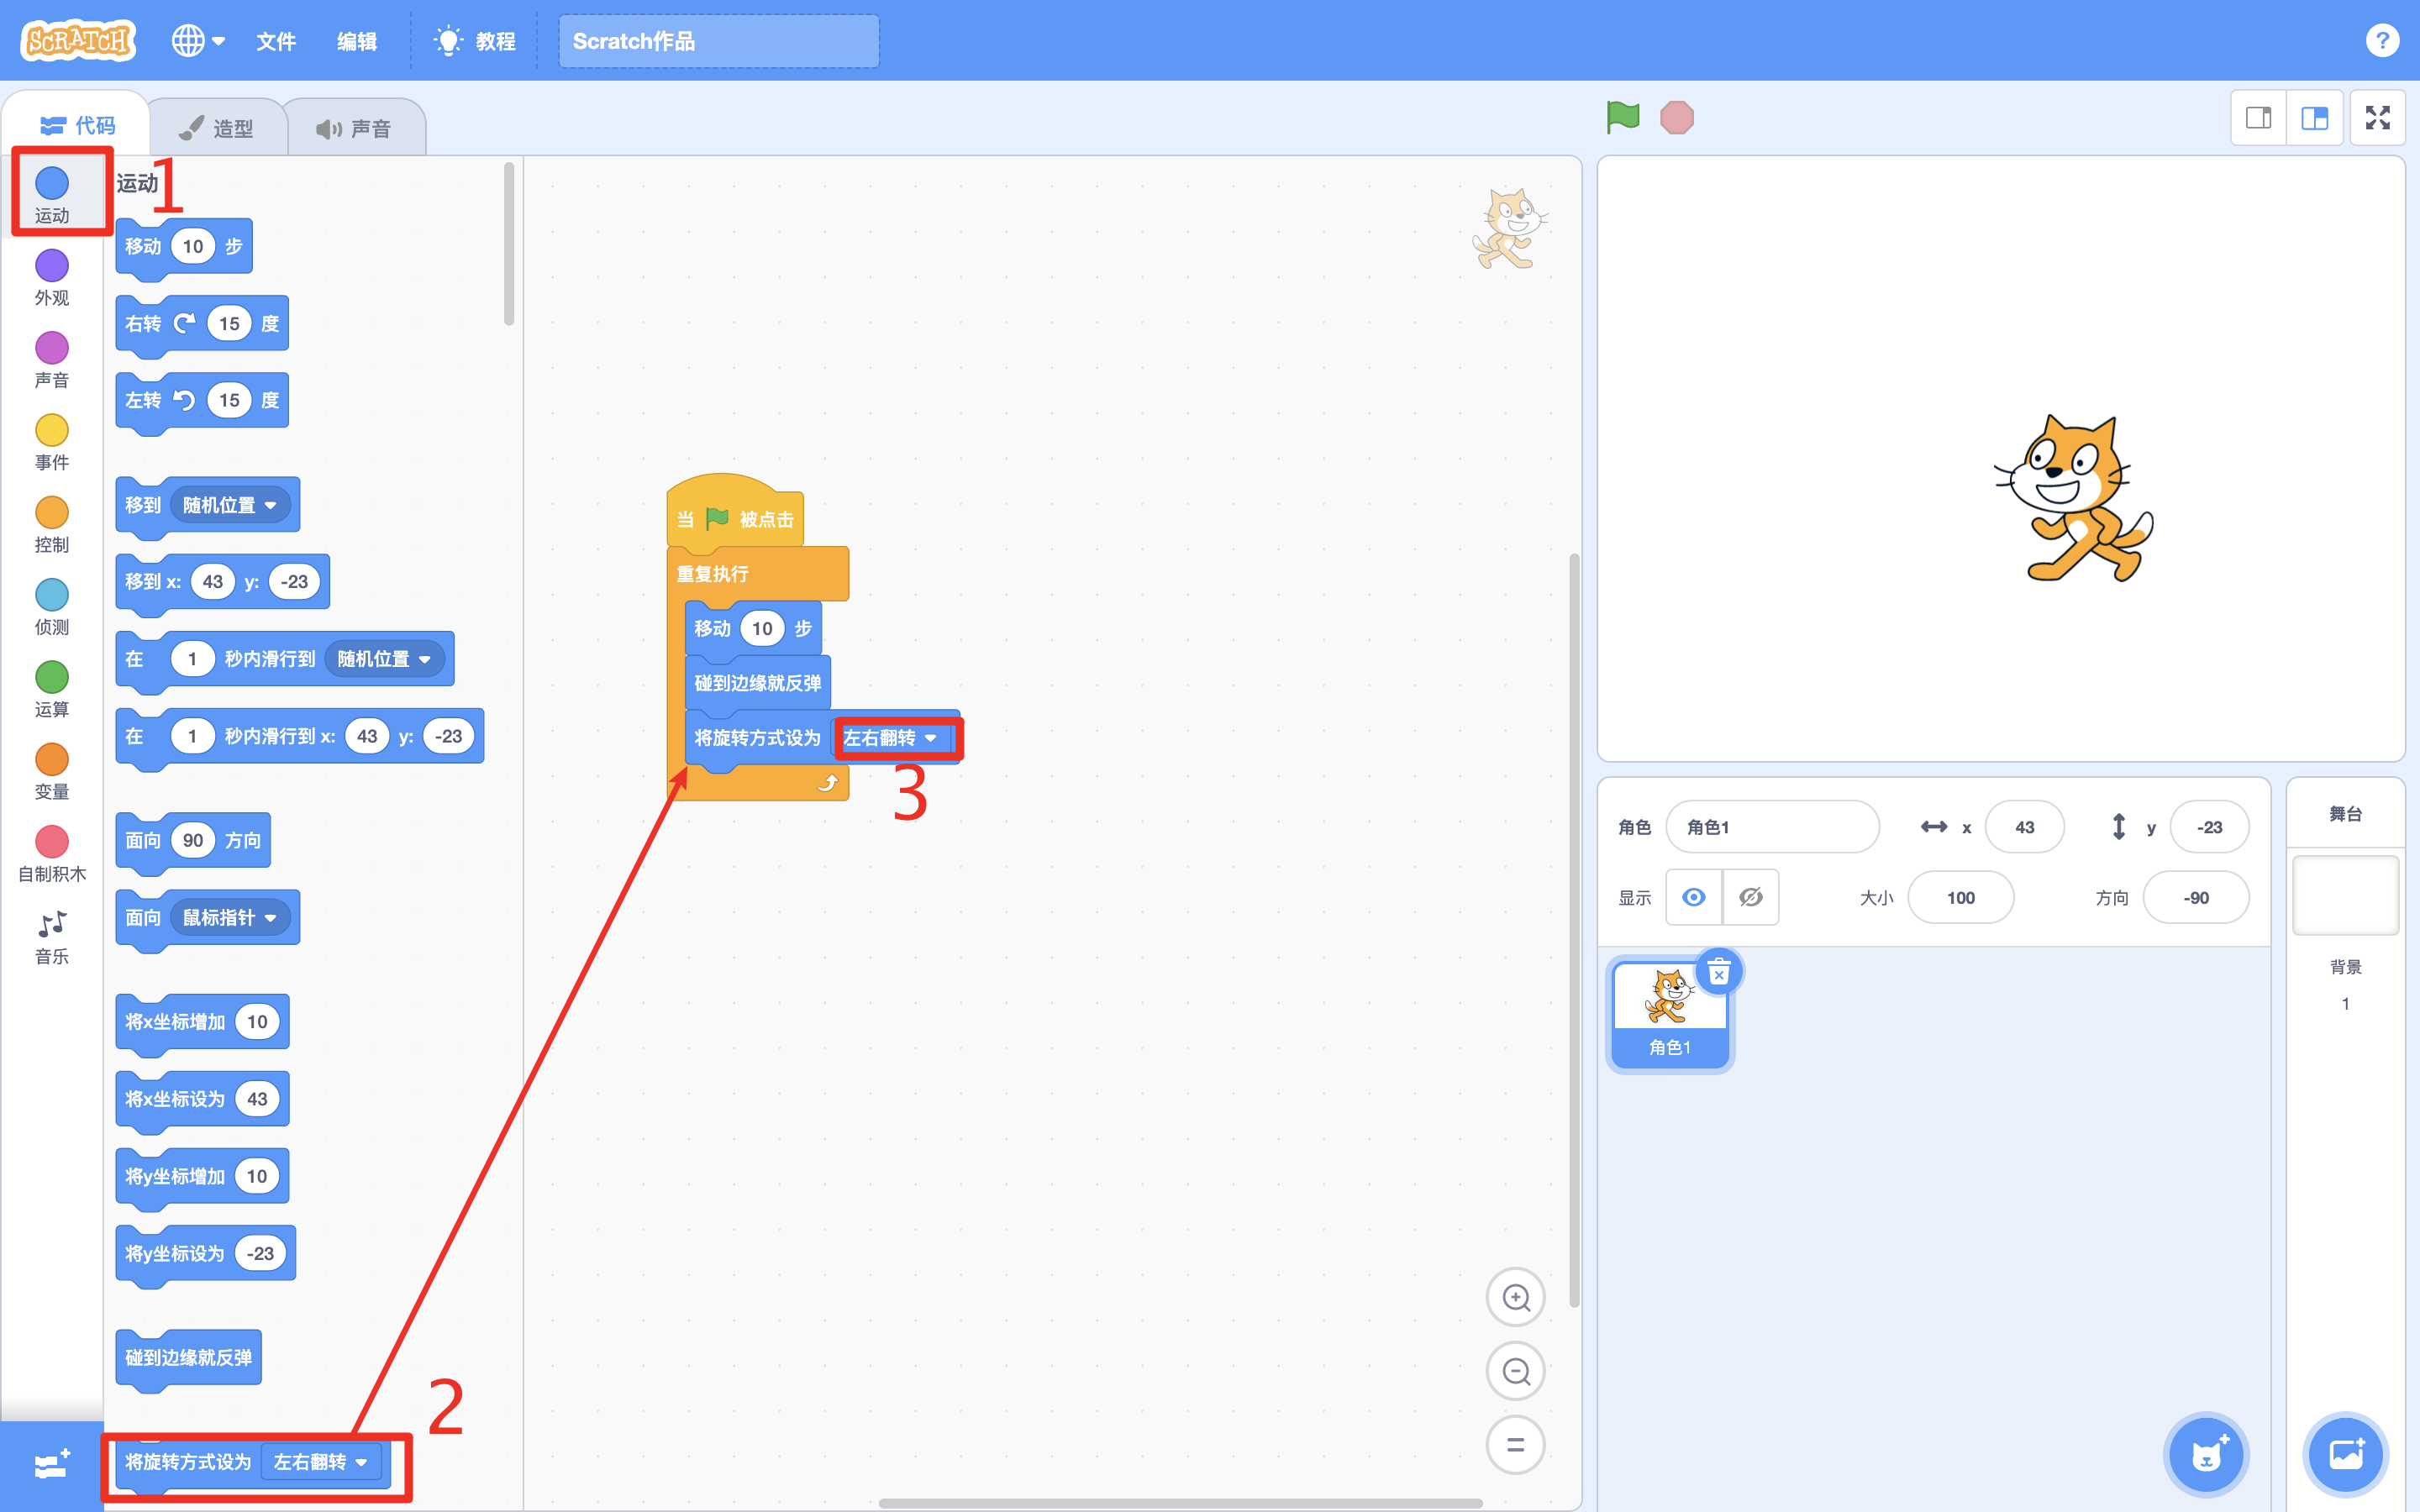Show the sprite with eye icon
2420x1512 pixels.
[x=1693, y=897]
